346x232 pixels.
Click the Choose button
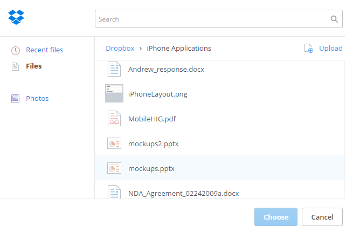(276, 217)
